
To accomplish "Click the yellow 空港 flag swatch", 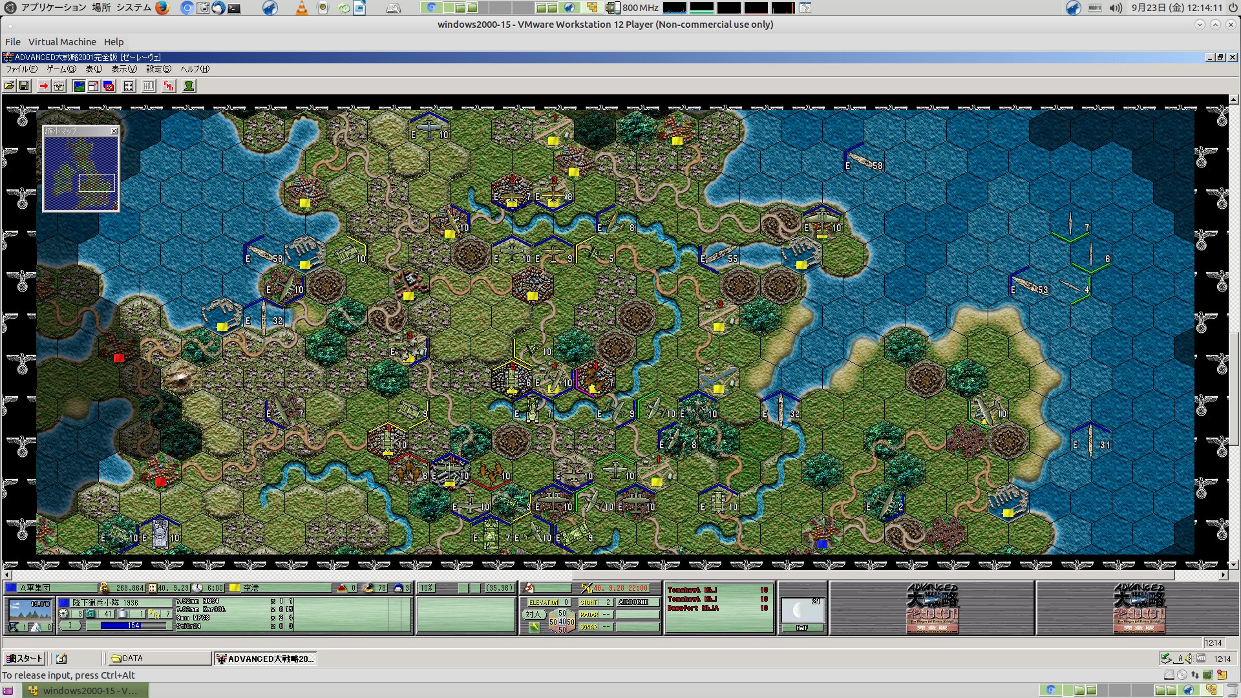I will 235,587.
